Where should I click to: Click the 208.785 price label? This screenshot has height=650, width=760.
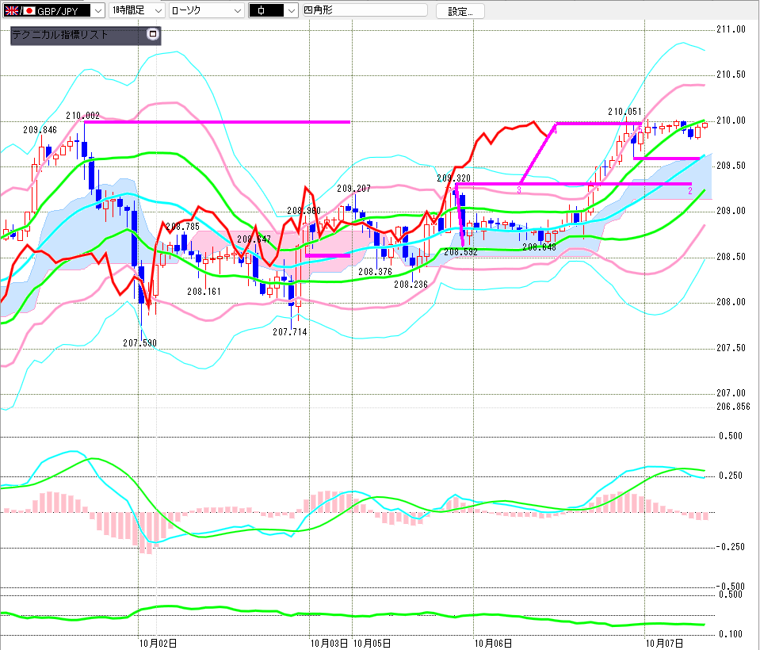(x=183, y=227)
